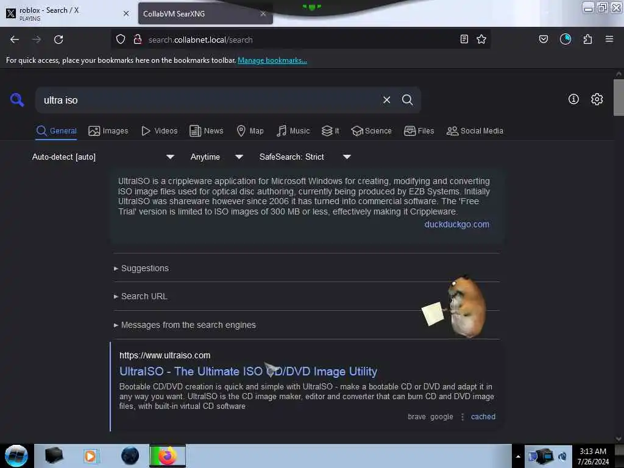Click the https://www.ultraiso.com URL
The height and width of the screenshot is (468, 624).
pos(165,355)
